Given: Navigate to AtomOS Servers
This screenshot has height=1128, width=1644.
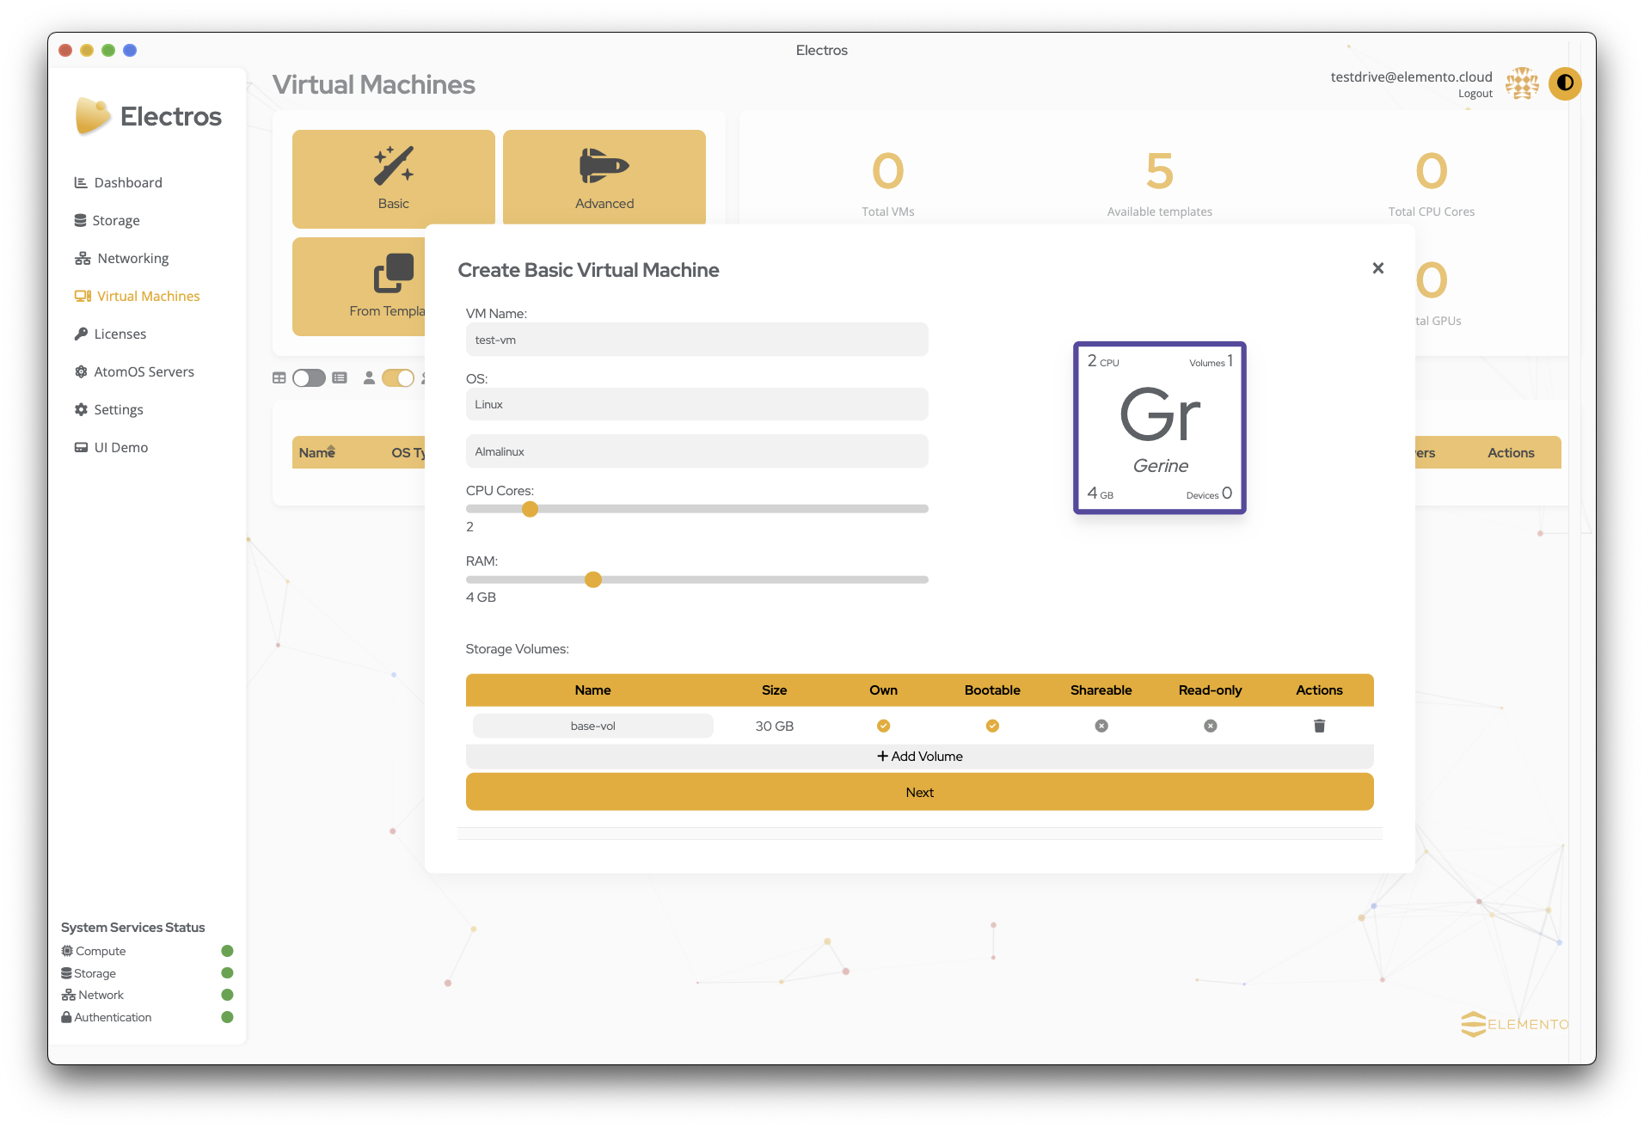Looking at the screenshot, I should (x=134, y=371).
